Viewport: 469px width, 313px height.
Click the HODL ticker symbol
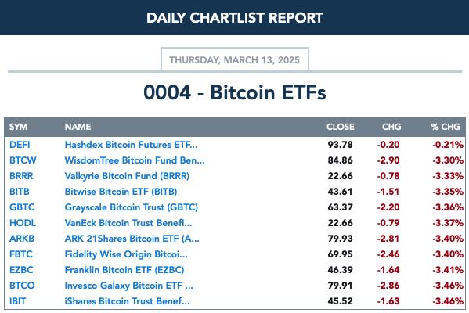pyautogui.click(x=23, y=223)
